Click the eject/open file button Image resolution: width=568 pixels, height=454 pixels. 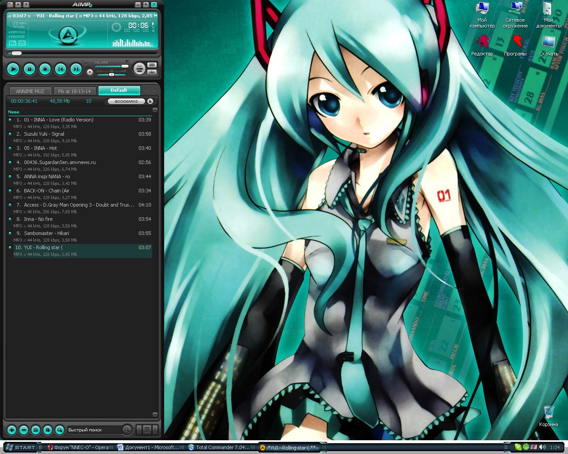coord(90,72)
